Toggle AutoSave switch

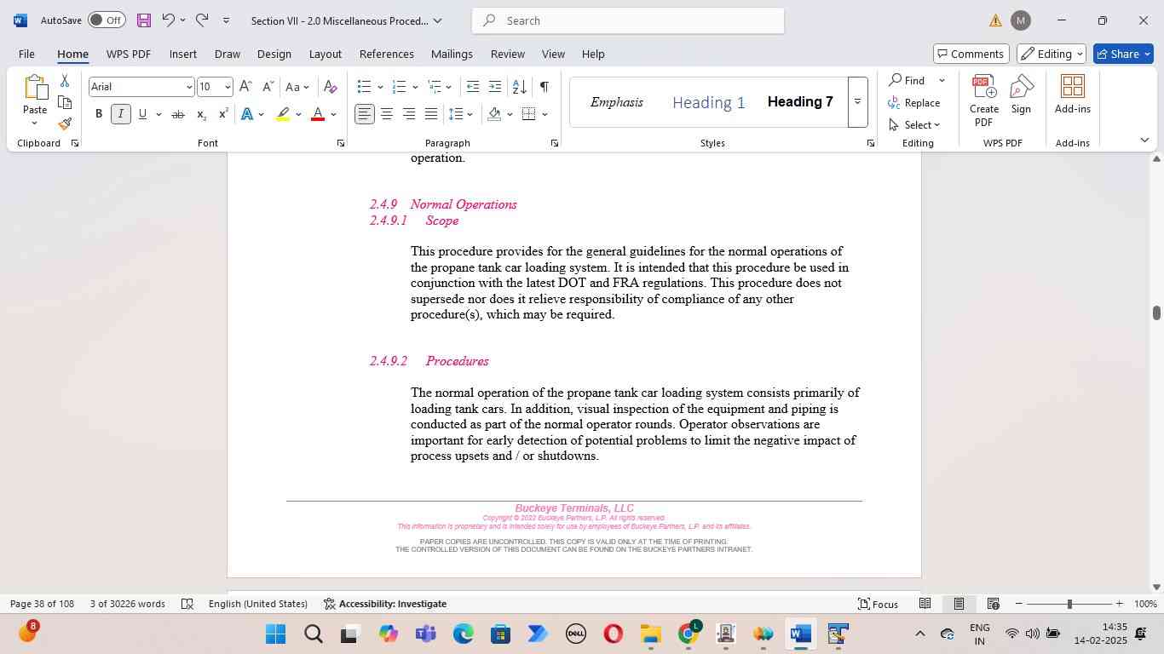point(107,20)
